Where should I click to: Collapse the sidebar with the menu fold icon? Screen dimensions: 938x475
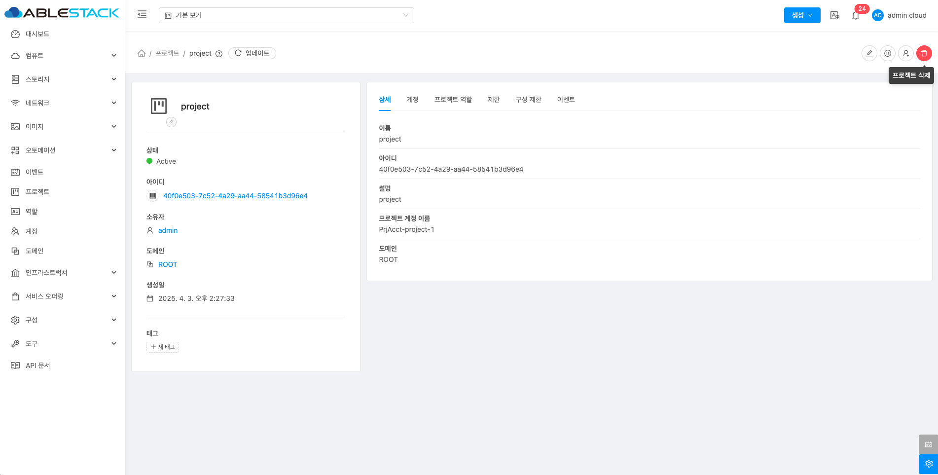(142, 15)
